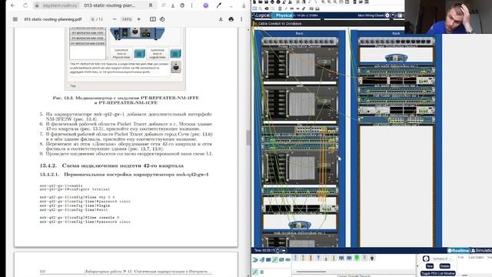This screenshot has width=492, height=277.
Task: Open the Scenario dropdown
Action: (x=442, y=259)
